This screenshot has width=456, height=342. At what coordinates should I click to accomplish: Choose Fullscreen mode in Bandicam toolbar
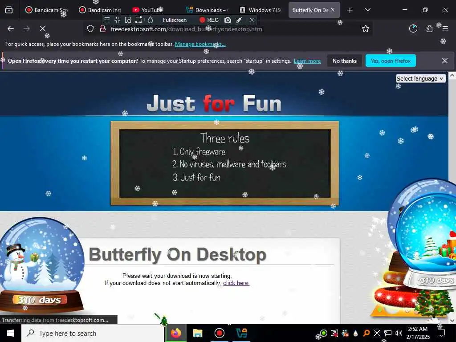(x=175, y=20)
